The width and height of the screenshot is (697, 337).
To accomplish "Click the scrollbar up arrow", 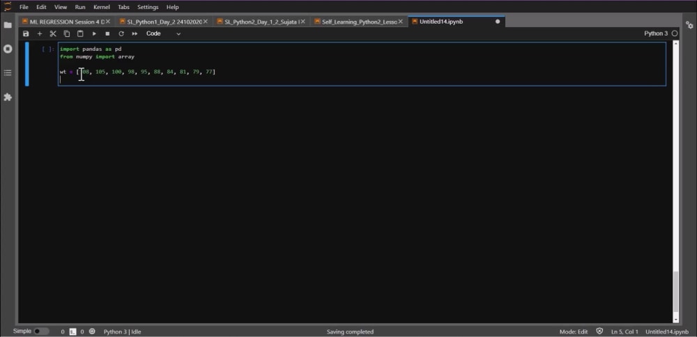I will pyautogui.click(x=676, y=43).
